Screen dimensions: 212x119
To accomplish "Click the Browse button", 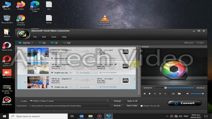I will click(x=117, y=106).
